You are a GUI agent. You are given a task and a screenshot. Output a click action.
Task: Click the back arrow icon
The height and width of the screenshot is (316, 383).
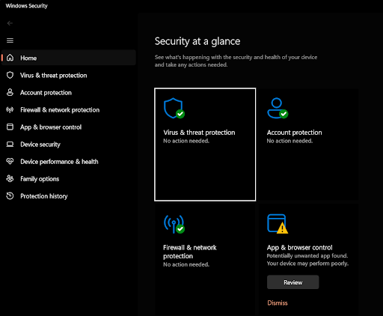pos(10,23)
